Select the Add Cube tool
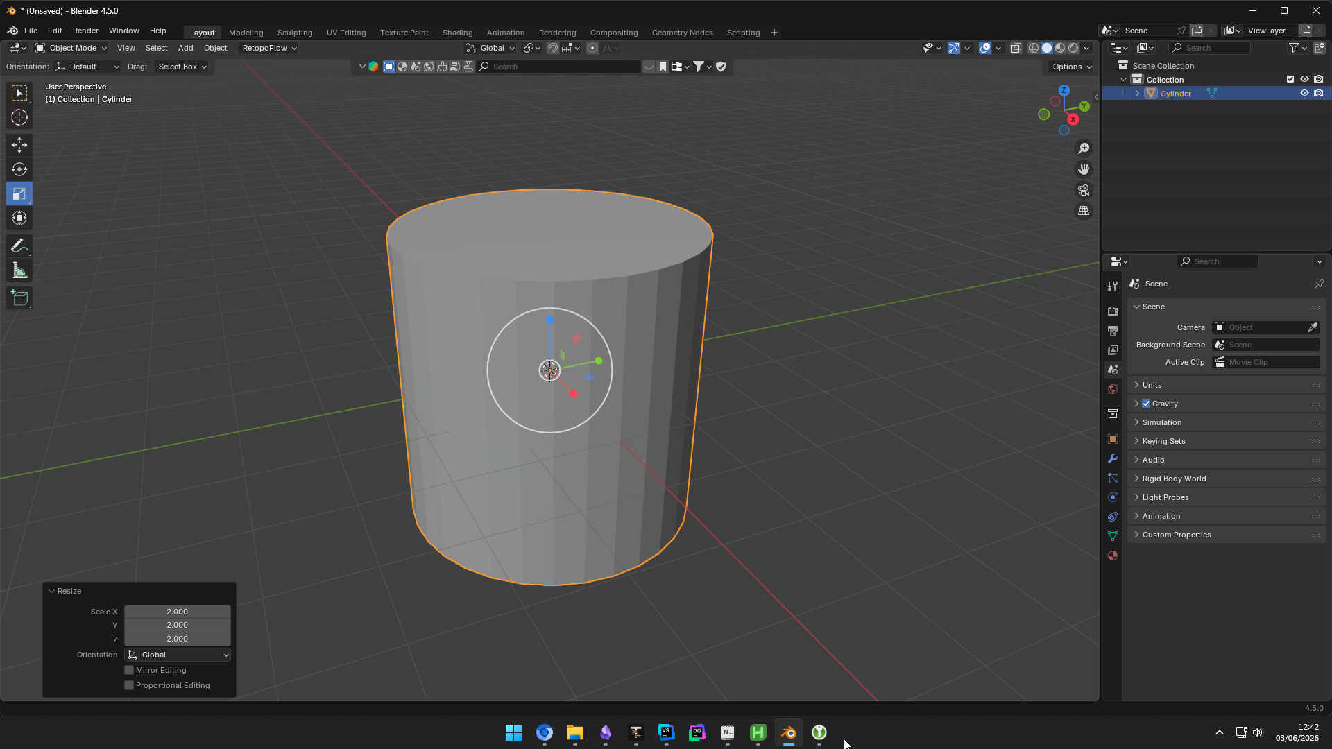This screenshot has height=749, width=1332. click(x=19, y=298)
